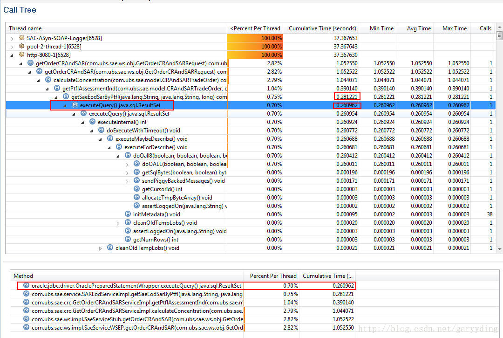Select the allocateTmpByteArray() void row

pos(250,198)
